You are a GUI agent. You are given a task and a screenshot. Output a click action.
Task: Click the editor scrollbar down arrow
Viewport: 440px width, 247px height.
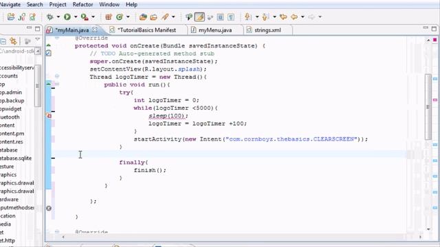coord(428,229)
